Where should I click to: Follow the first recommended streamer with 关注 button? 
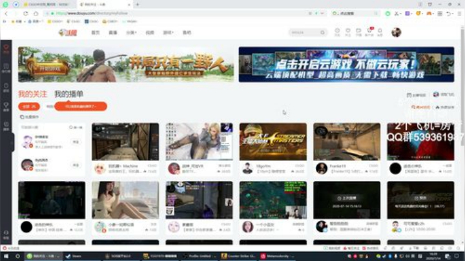point(76,141)
